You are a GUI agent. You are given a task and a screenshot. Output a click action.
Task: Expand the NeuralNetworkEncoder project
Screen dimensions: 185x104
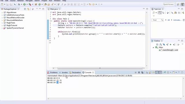pos(2,18)
